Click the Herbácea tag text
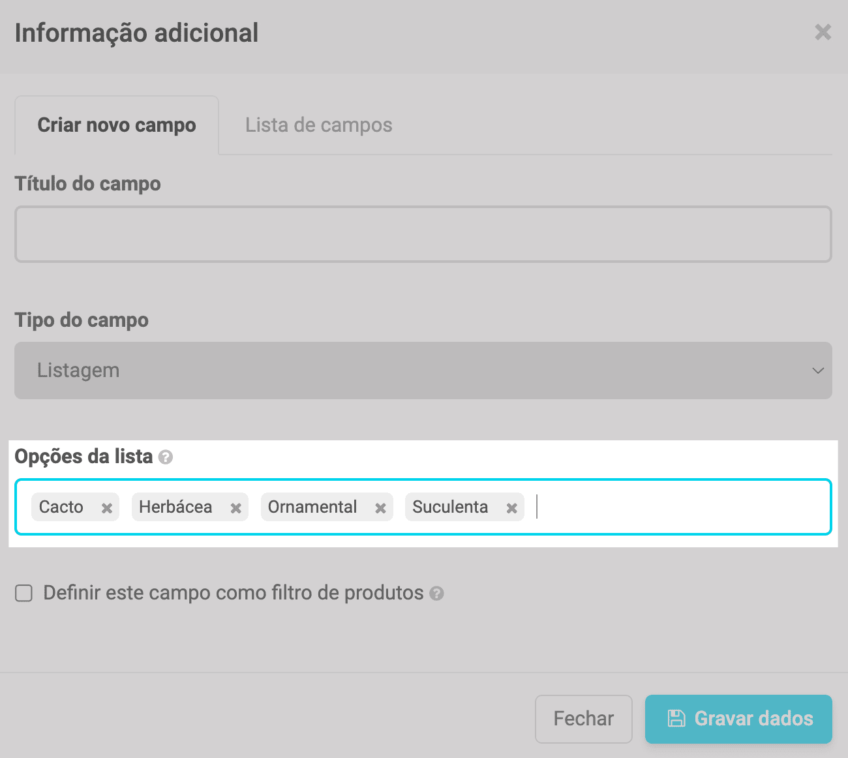The width and height of the screenshot is (848, 758). pyautogui.click(x=175, y=507)
